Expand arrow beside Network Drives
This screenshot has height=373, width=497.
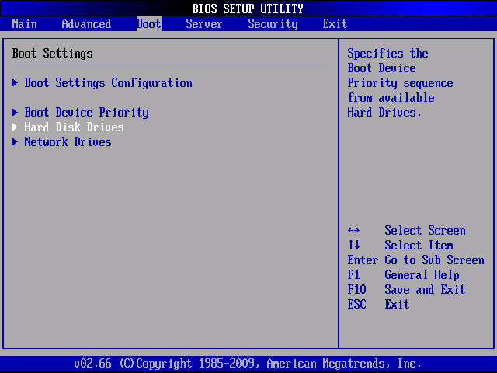[15, 141]
